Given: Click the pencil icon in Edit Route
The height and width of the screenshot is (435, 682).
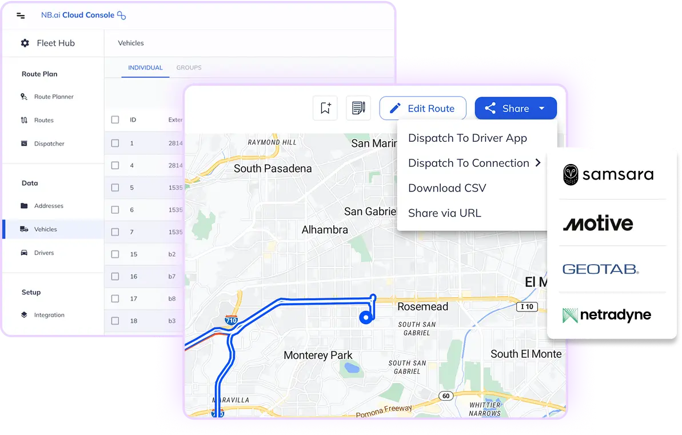Looking at the screenshot, I should tap(395, 108).
